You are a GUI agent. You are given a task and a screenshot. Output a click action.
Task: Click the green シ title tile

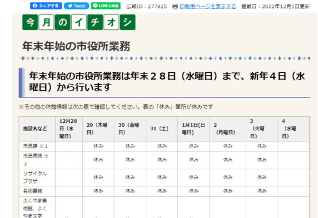tap(127, 22)
